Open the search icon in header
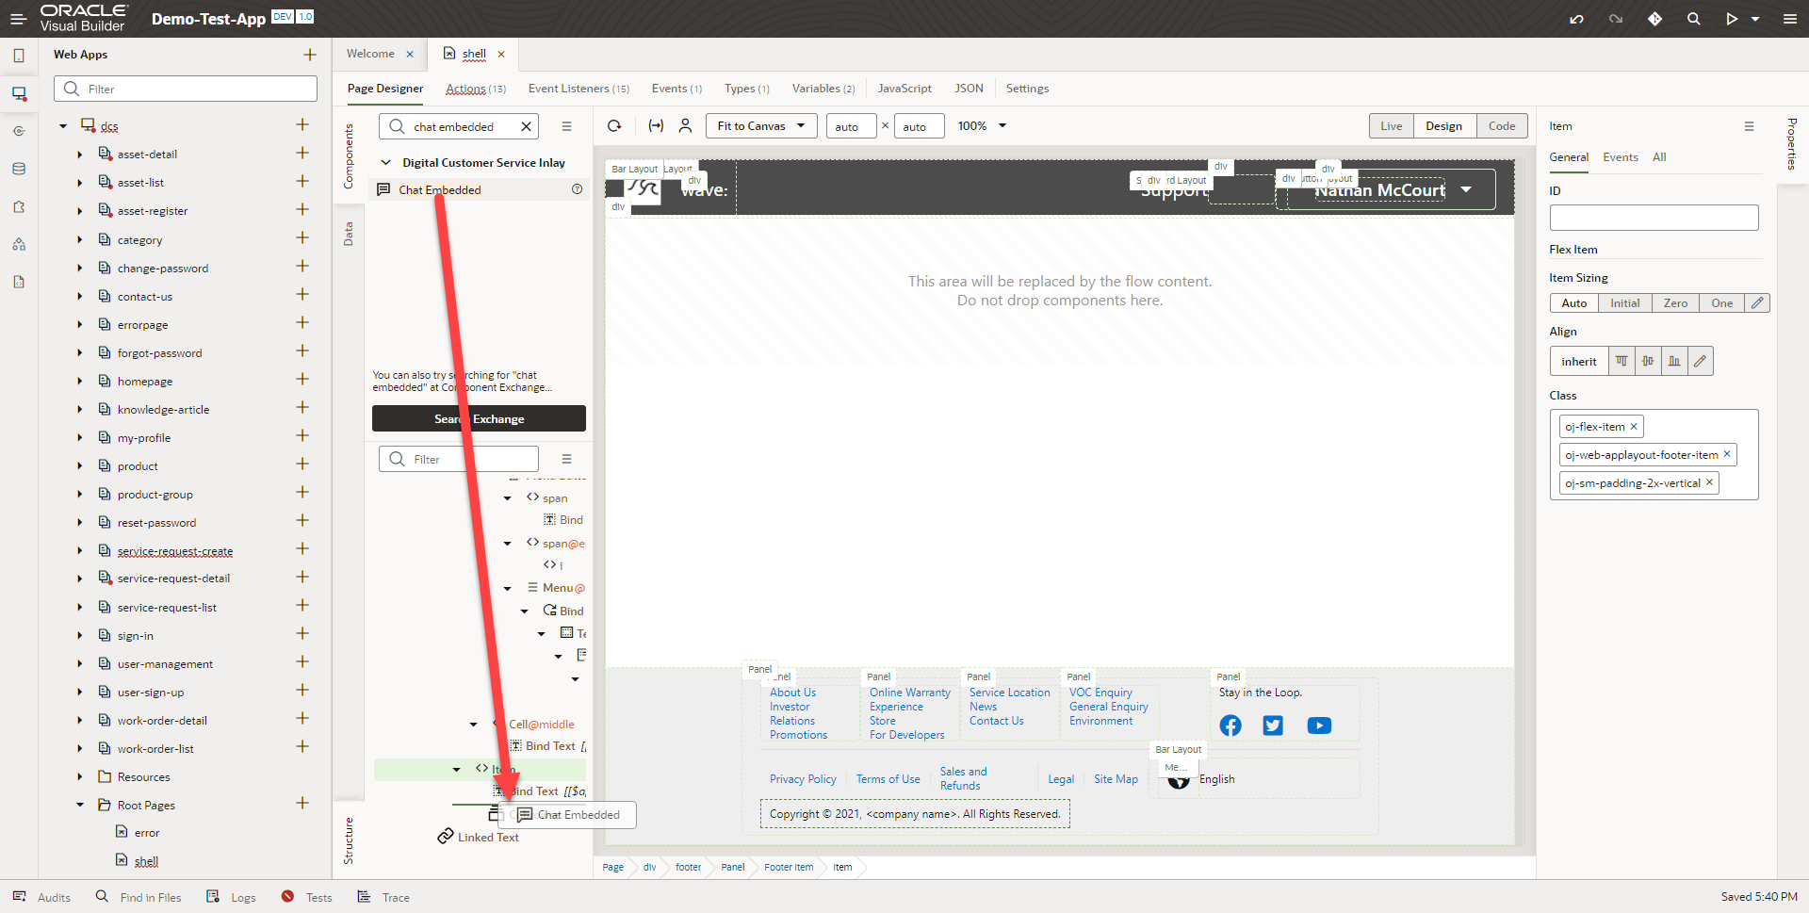Screen dimensions: 1809x913 click(x=1693, y=19)
